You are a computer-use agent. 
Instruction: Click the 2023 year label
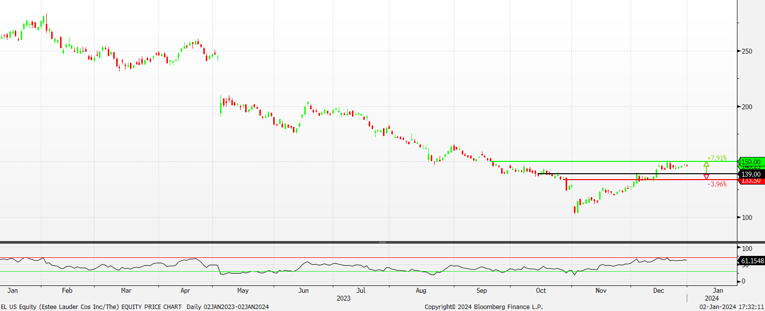point(344,298)
